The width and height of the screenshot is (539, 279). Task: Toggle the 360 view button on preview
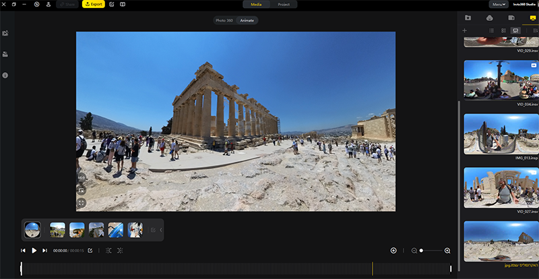coord(82,177)
